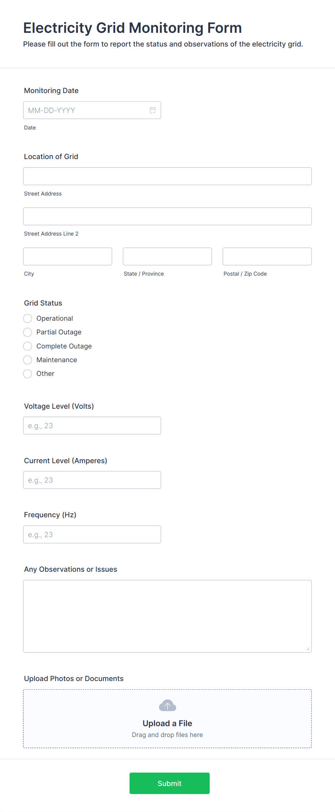Viewport: 335px width, 812px height.
Task: Open the calendar picker icon
Action: [153, 110]
